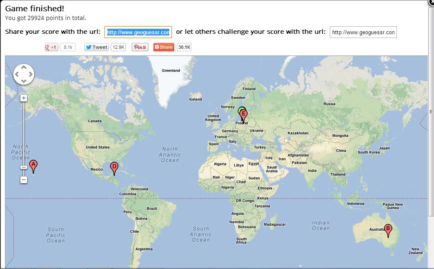
Task: Click map marker A in the Pacific
Action: point(33,166)
